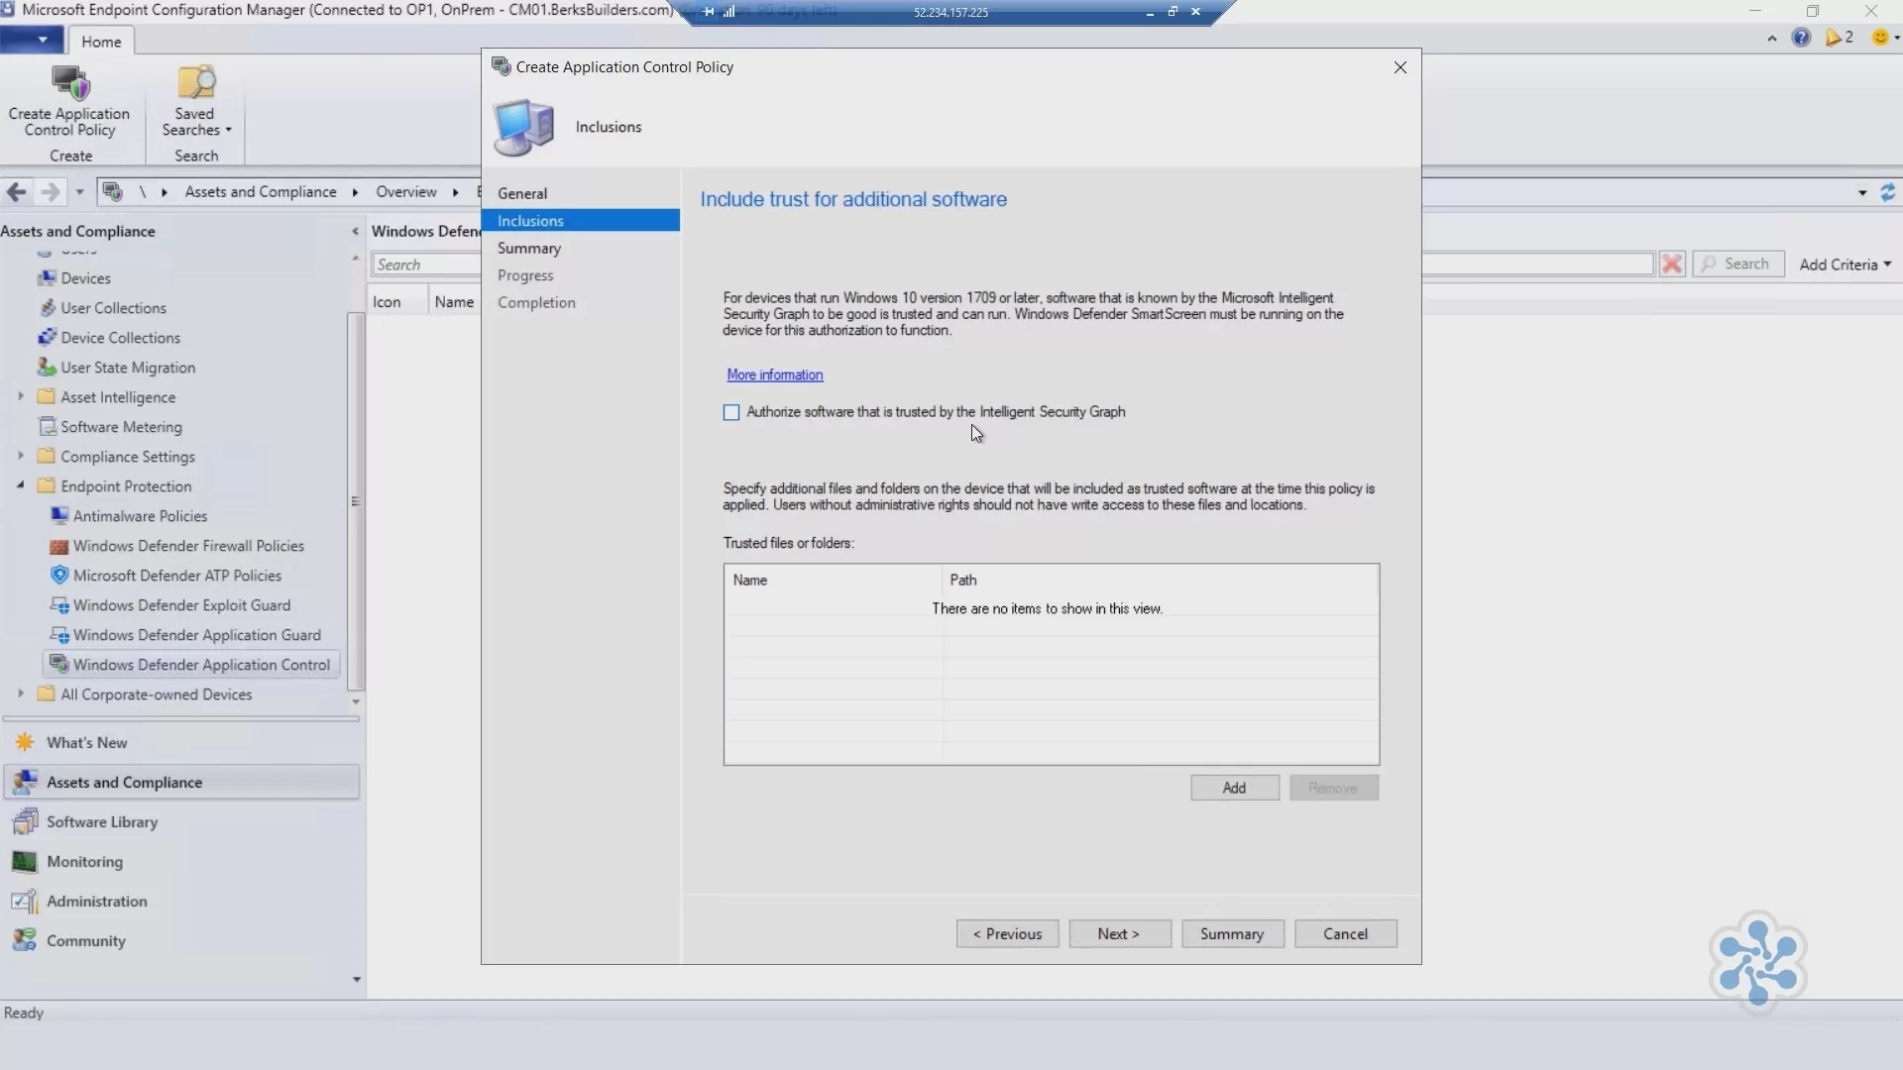The height and width of the screenshot is (1070, 1903).
Task: Expand the Compliance Settings node
Action: click(21, 456)
